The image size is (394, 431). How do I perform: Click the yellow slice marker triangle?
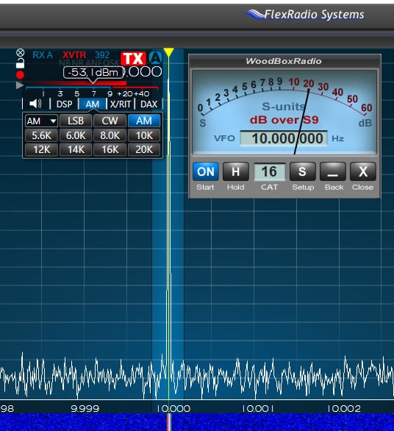point(168,52)
